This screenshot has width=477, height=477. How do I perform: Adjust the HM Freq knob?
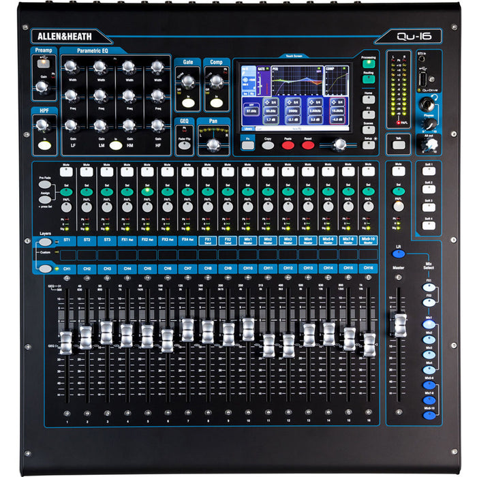[129, 95]
